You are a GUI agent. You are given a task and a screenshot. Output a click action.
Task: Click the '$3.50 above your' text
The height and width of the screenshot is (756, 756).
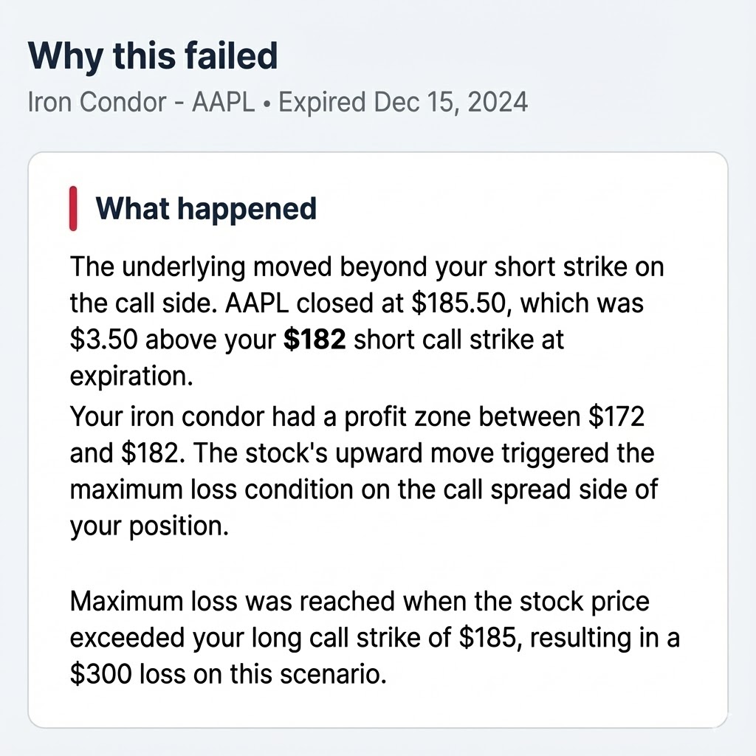(173, 340)
